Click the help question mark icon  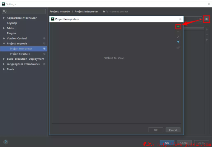point(5,142)
